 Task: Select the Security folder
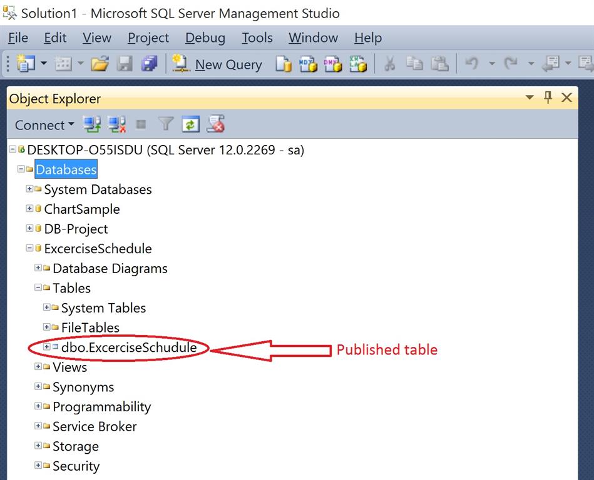76,466
